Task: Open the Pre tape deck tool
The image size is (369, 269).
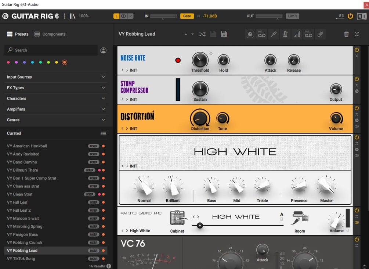Action: click(x=262, y=35)
